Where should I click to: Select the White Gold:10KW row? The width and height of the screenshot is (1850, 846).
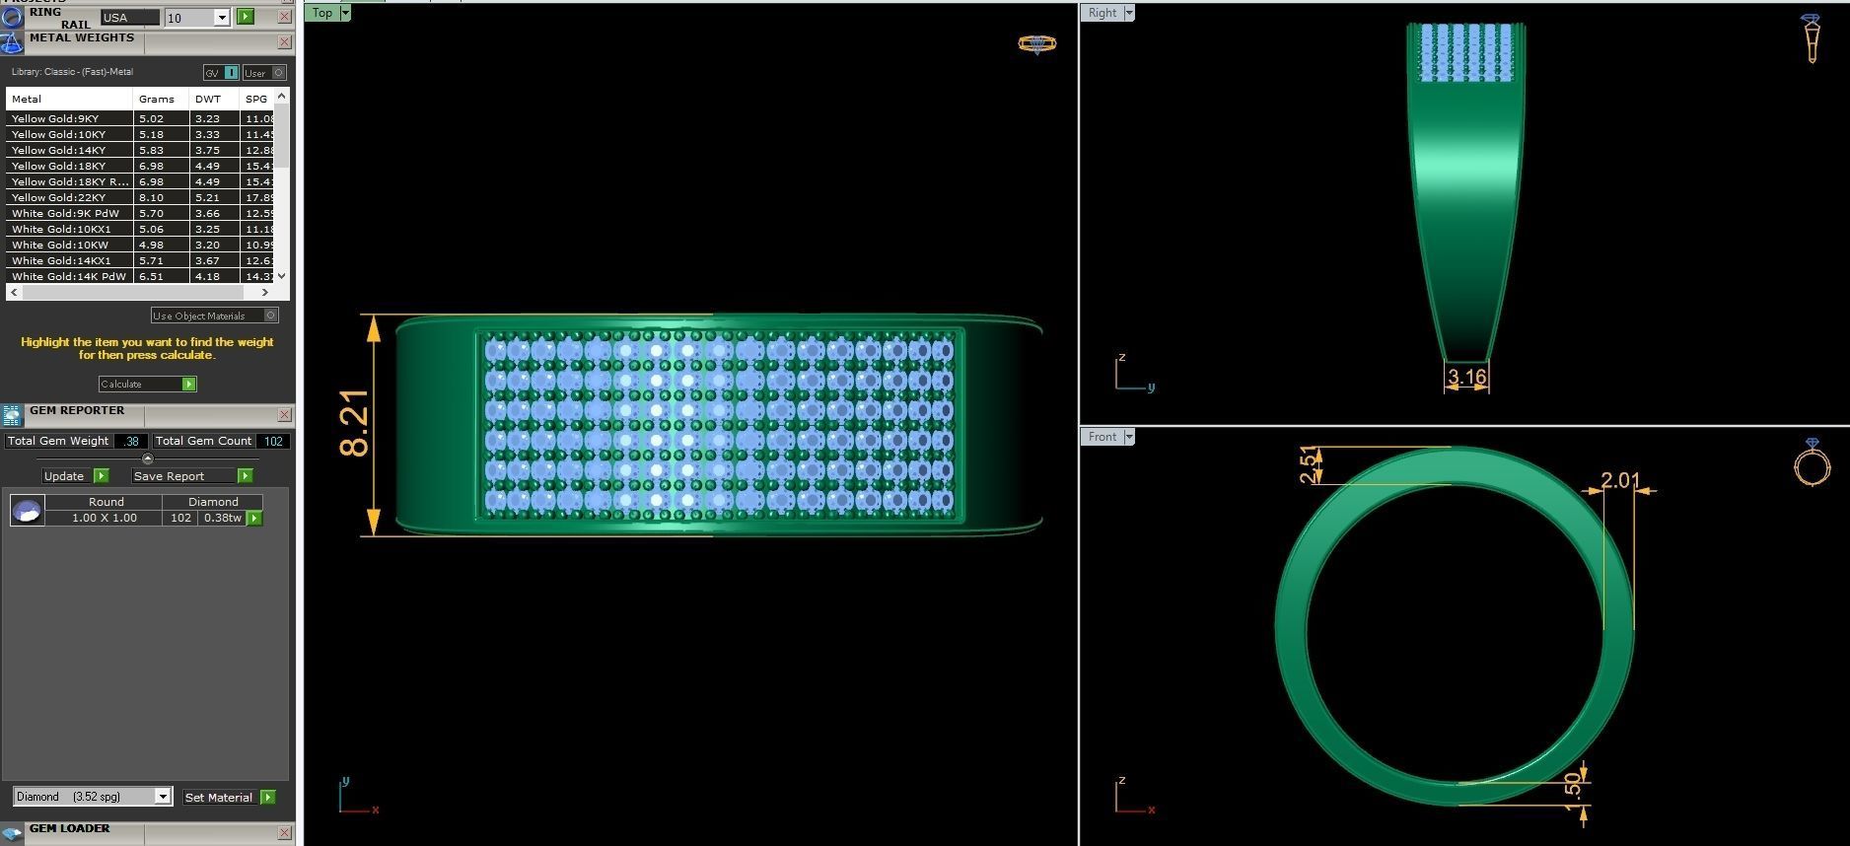pos(140,245)
